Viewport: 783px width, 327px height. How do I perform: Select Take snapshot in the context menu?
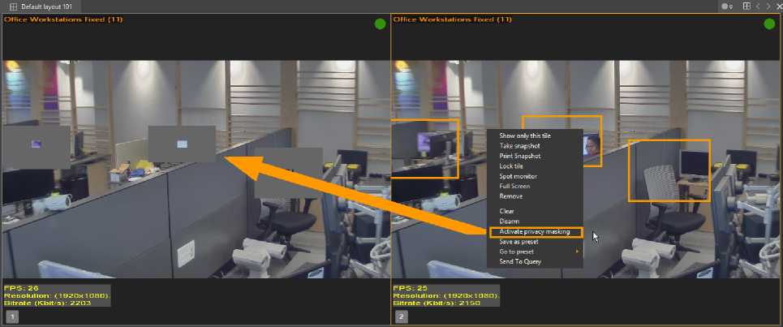click(519, 146)
